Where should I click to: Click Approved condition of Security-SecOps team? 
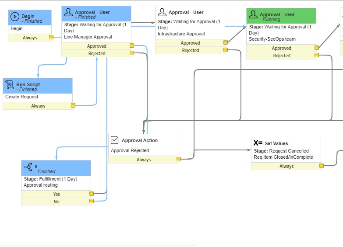(x=281, y=48)
